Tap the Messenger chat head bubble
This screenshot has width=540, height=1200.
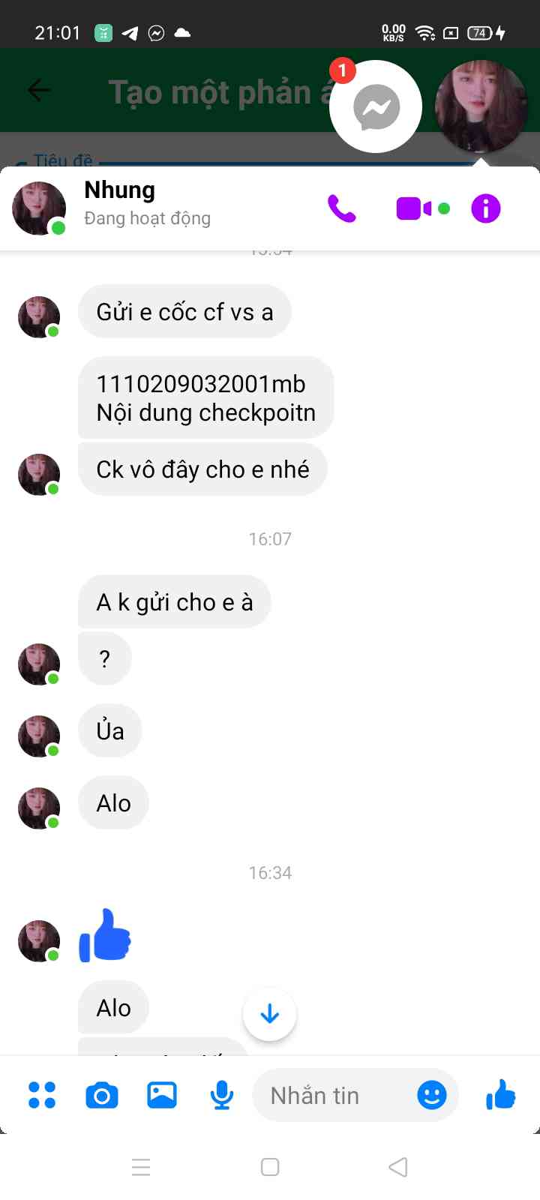click(x=376, y=106)
